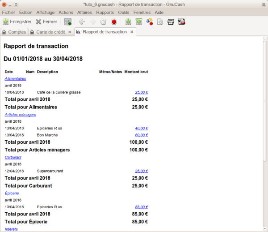Click the scrollbar down arrow

coord(265,229)
